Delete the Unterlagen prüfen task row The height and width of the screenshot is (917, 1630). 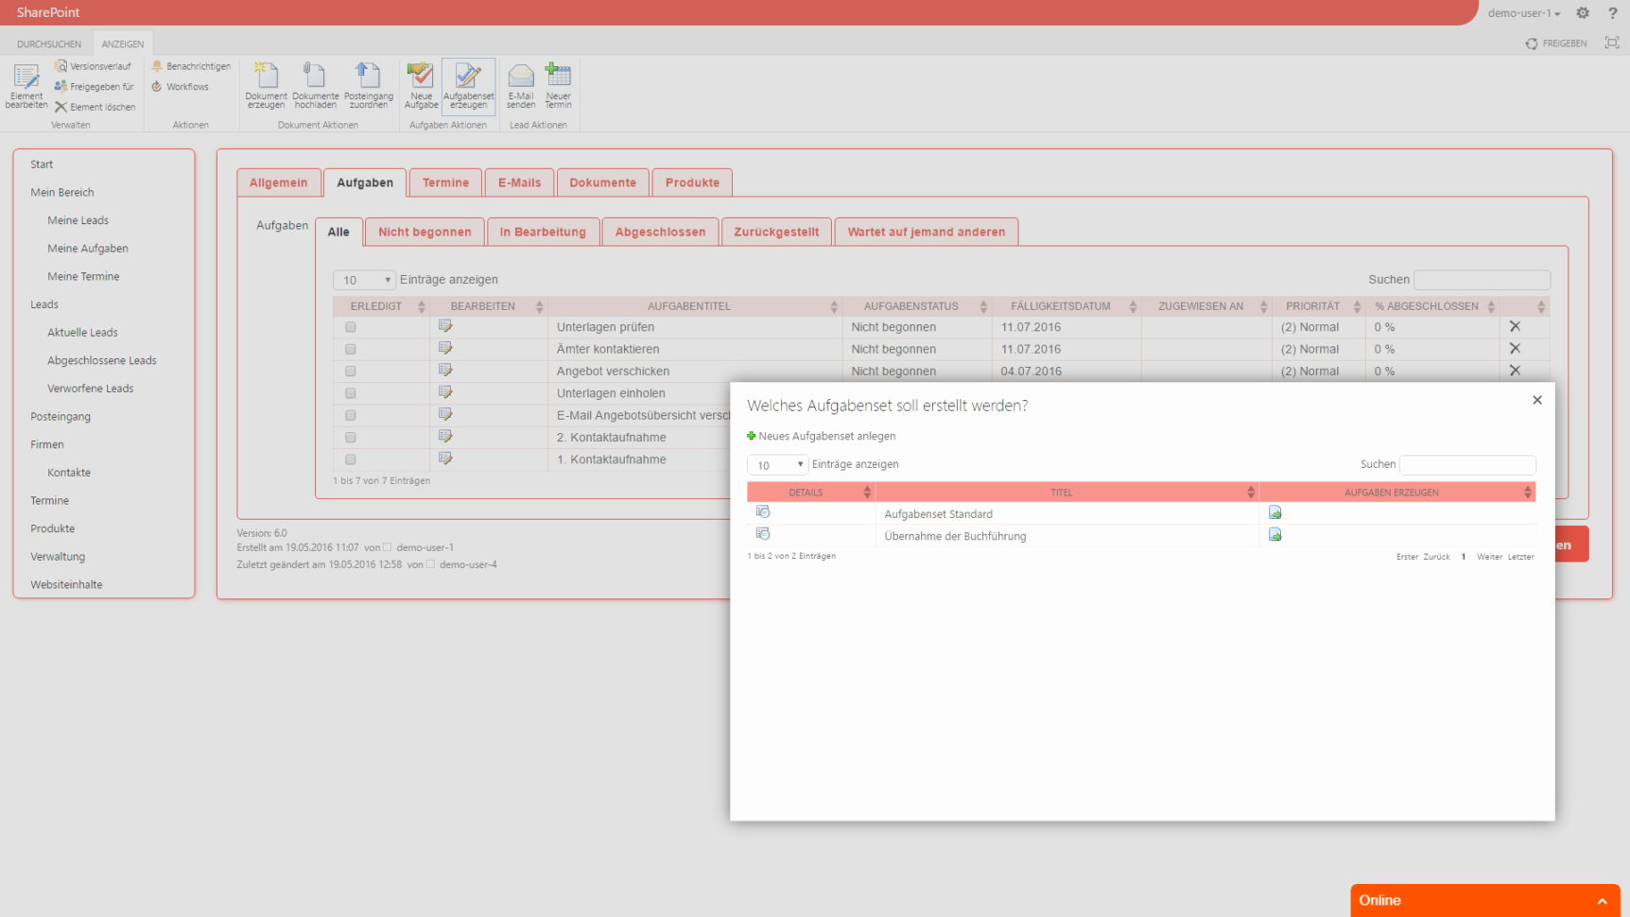coord(1515,327)
